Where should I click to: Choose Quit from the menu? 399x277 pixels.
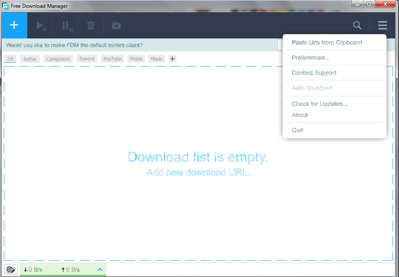(x=334, y=130)
